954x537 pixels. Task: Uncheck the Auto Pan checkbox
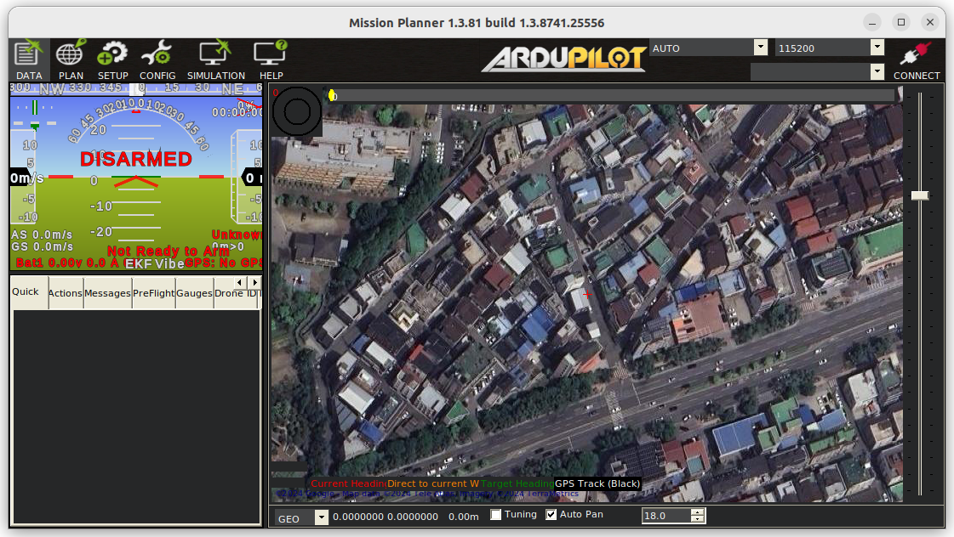(551, 515)
